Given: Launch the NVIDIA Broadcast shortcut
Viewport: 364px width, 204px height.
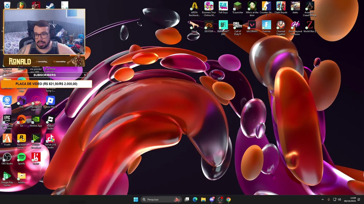Looking at the screenshot, I should click(x=36, y=141).
